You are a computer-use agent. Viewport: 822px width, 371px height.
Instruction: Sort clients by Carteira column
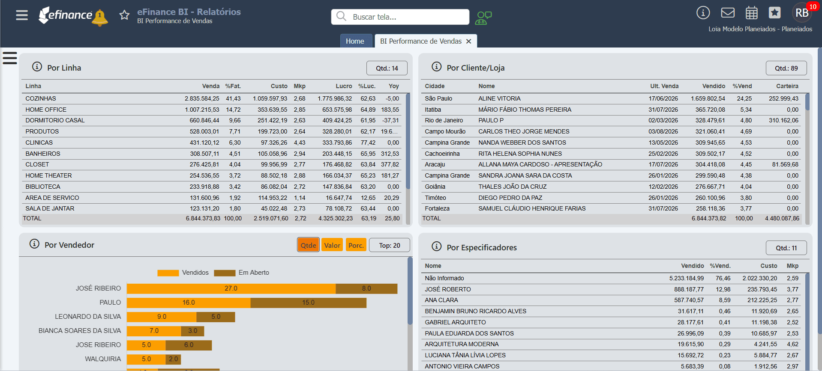point(787,86)
